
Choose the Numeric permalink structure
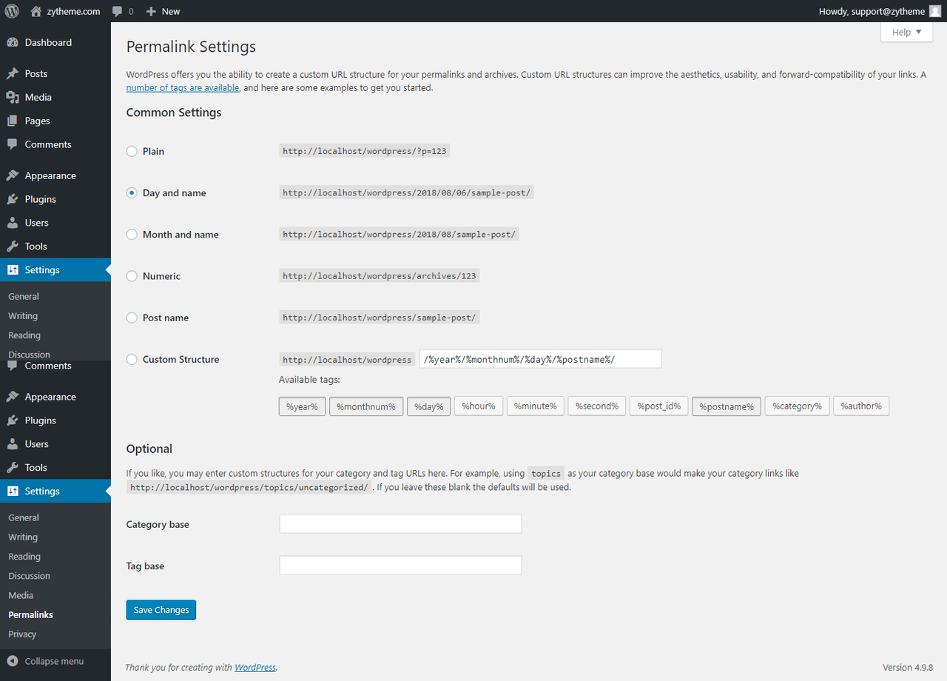[x=132, y=275]
